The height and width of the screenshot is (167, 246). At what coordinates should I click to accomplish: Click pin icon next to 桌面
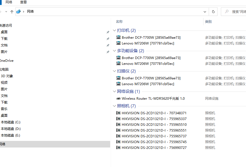click(x=108, y=32)
